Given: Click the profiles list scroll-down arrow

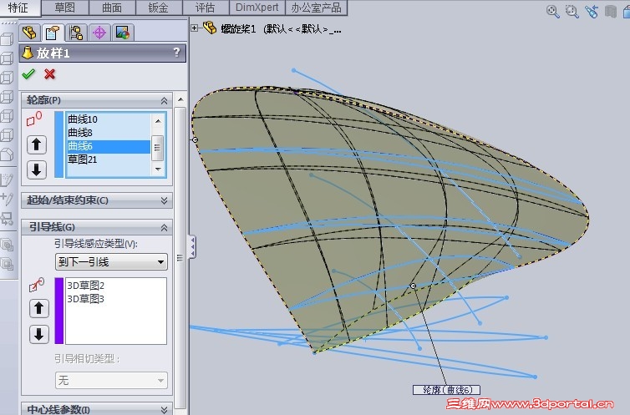Looking at the screenshot, I should point(158,170).
